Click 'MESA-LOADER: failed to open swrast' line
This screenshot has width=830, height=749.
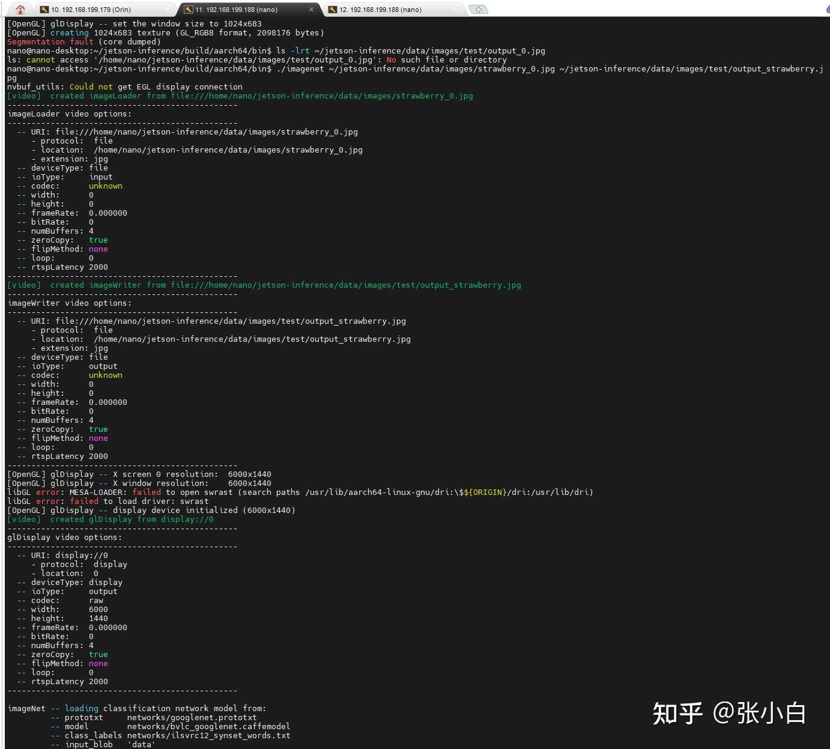click(300, 492)
